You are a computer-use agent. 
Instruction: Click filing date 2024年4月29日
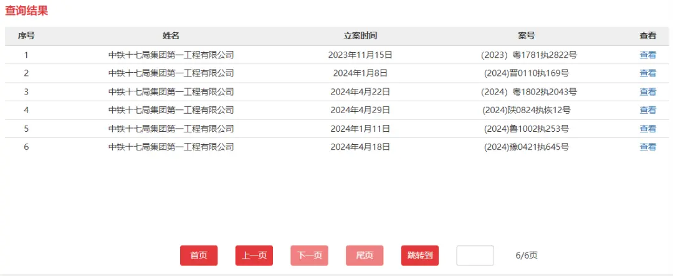click(x=360, y=110)
